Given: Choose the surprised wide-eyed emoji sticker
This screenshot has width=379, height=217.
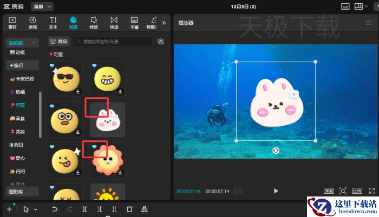Looking at the screenshot, I should pyautogui.click(x=66, y=120).
